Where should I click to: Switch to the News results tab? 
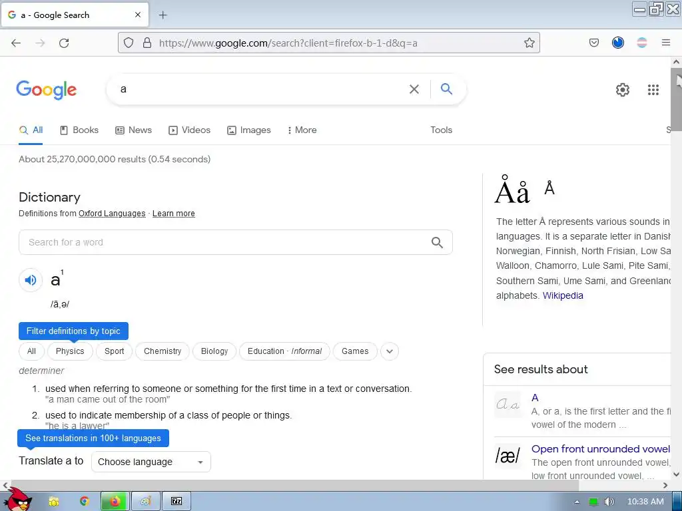click(x=133, y=130)
